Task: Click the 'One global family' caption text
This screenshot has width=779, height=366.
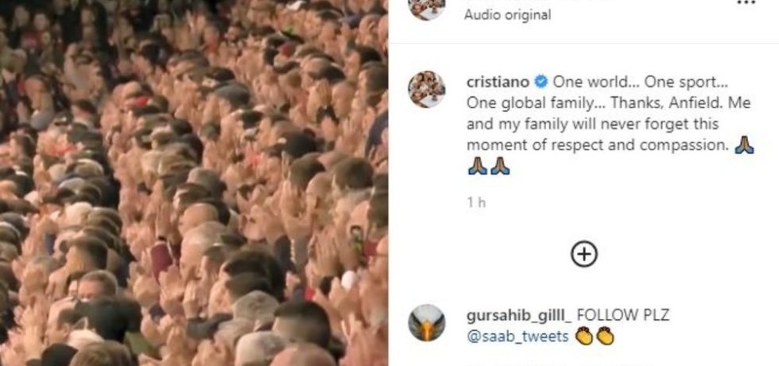Action: tap(528, 103)
